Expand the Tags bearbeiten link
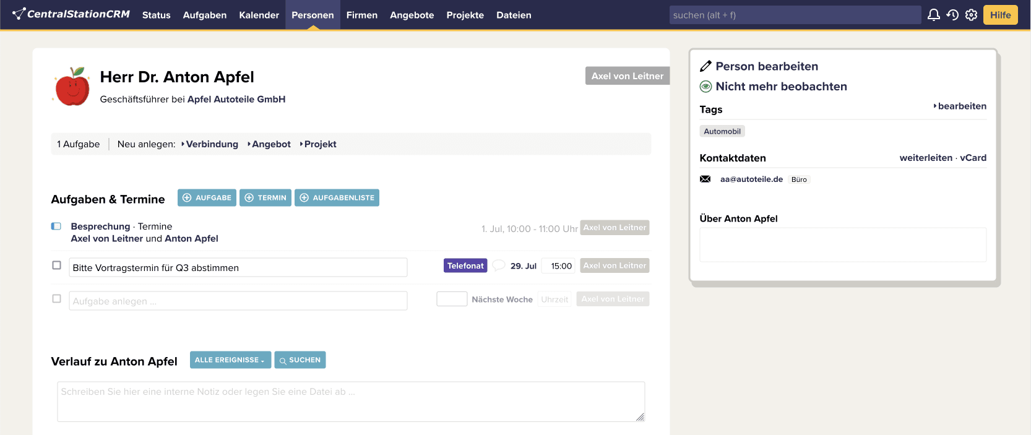Viewport: 1031px width, 435px height. (x=961, y=106)
